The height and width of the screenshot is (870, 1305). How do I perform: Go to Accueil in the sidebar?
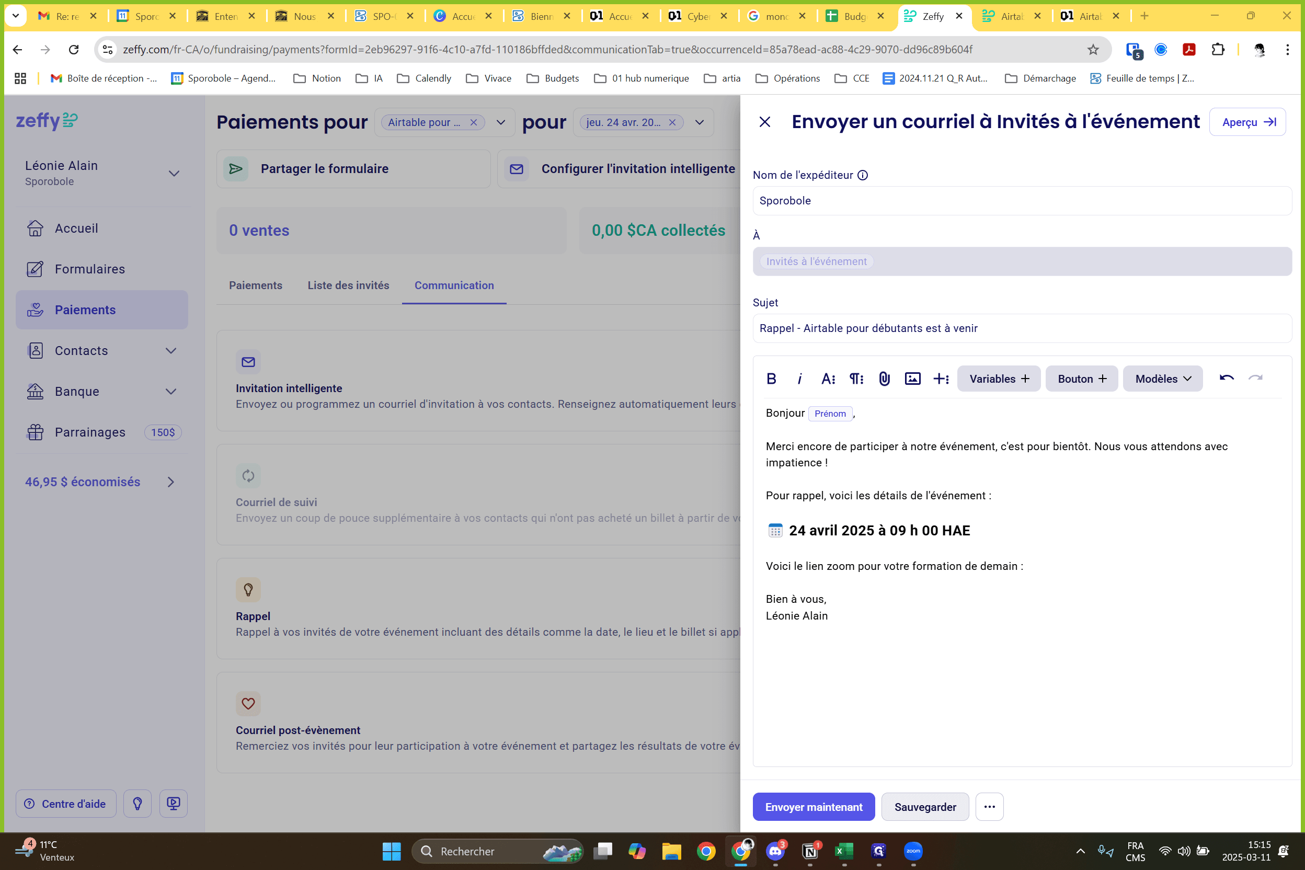101,228
